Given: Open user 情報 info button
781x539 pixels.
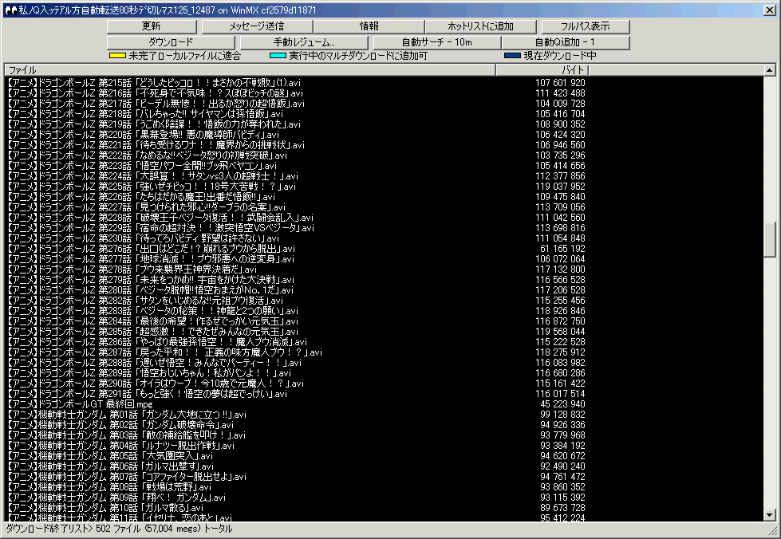Looking at the screenshot, I should click(x=369, y=26).
